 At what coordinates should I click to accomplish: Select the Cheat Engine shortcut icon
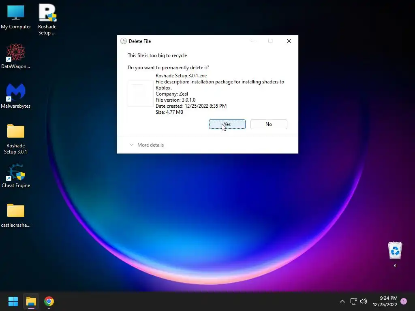coord(16,176)
